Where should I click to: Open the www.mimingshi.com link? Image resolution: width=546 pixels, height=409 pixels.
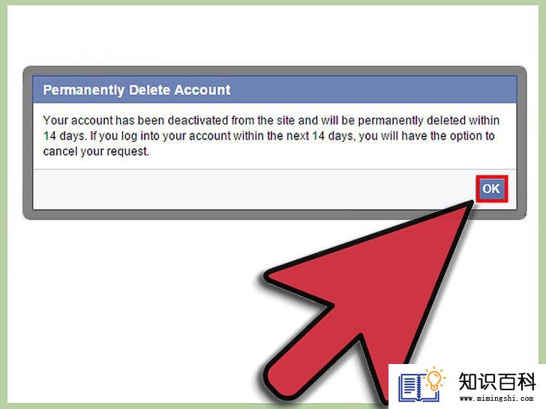click(x=496, y=399)
